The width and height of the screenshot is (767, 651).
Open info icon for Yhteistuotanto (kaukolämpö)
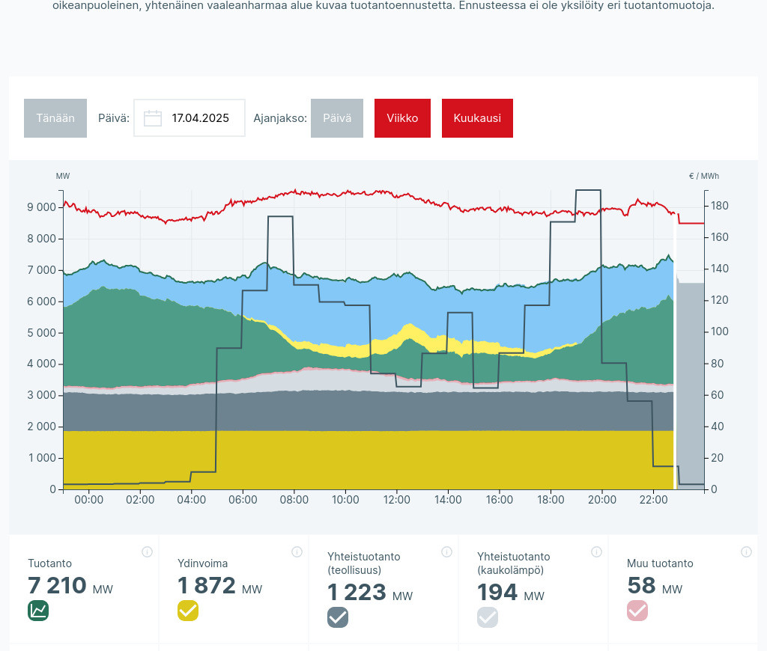coord(596,552)
